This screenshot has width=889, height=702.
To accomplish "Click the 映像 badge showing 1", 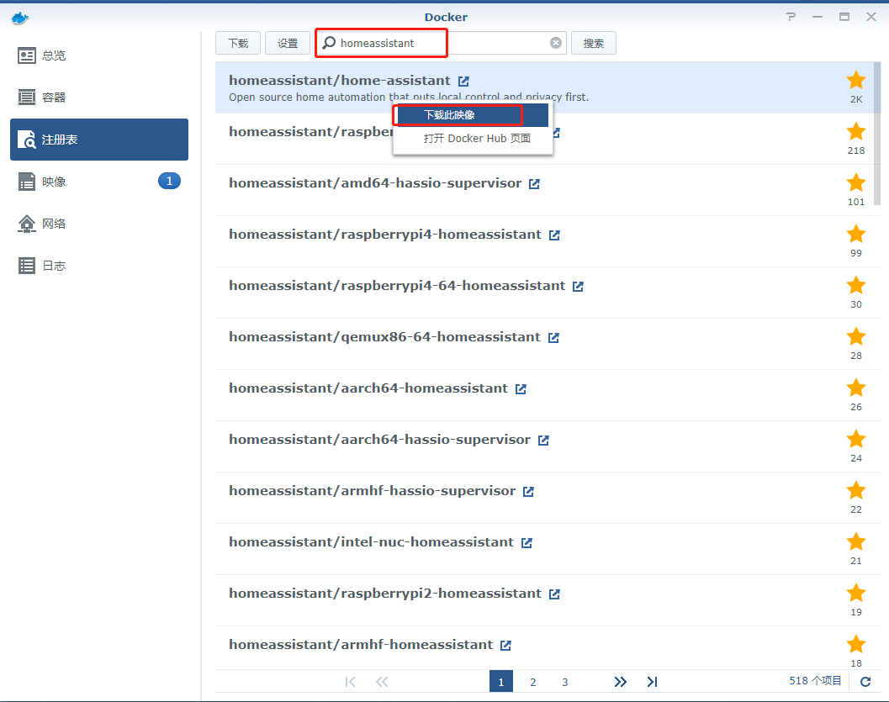I will tap(169, 182).
